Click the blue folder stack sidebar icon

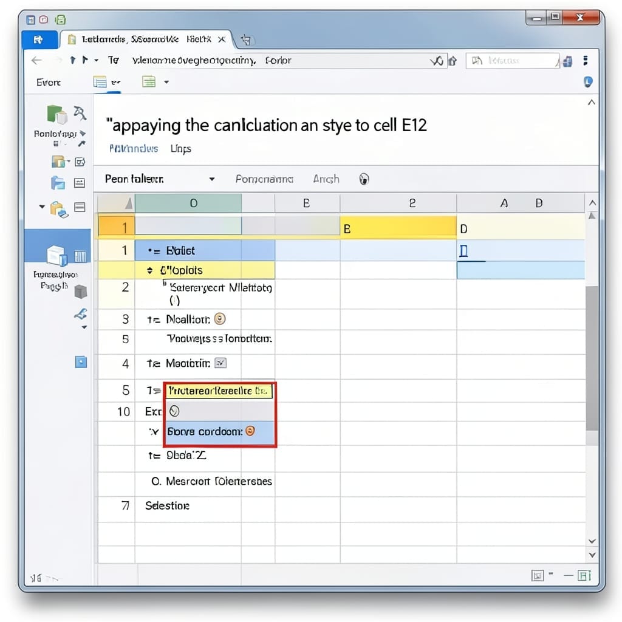coord(58,183)
